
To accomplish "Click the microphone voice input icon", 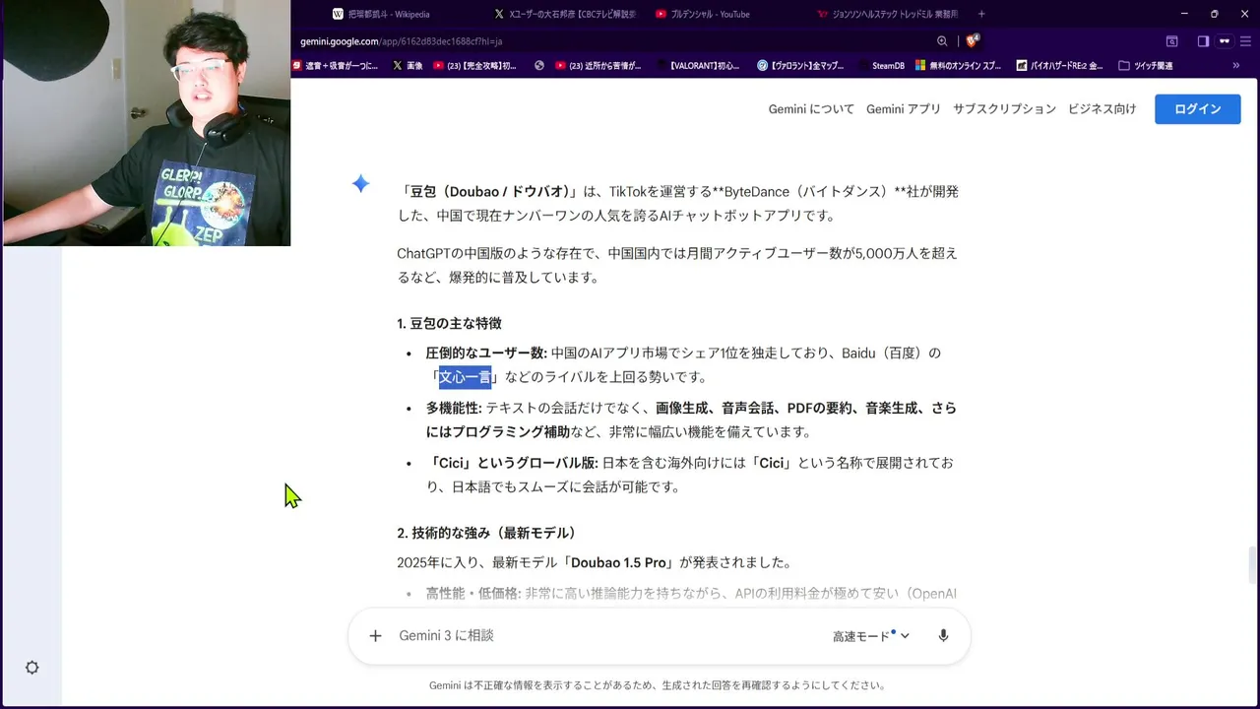I will click(943, 636).
